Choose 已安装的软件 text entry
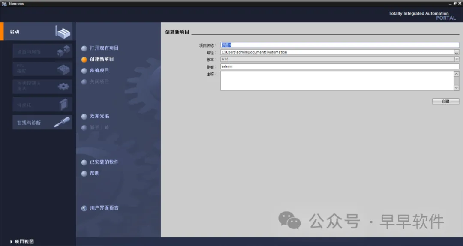The image size is (463, 246). (104, 162)
